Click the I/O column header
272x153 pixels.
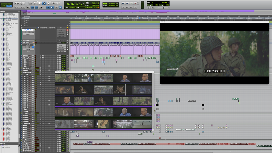click(x=61, y=28)
